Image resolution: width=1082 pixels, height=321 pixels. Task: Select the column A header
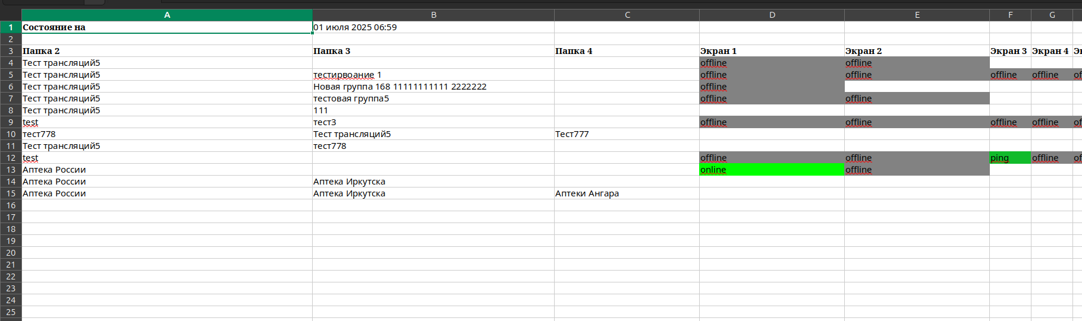[167, 15]
